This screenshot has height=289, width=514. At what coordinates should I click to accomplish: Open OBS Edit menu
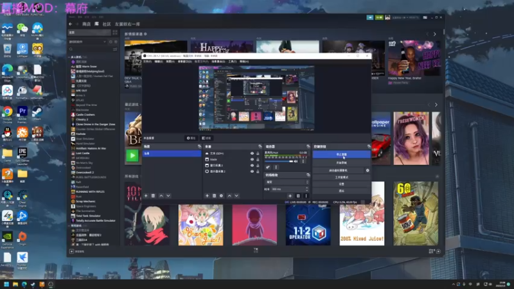159,61
